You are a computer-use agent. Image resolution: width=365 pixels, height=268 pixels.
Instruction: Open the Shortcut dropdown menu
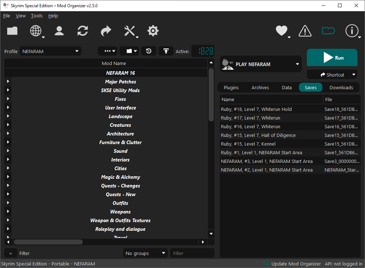pyautogui.click(x=354, y=74)
